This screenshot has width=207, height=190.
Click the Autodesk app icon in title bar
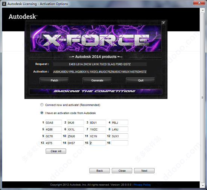point(4,4)
